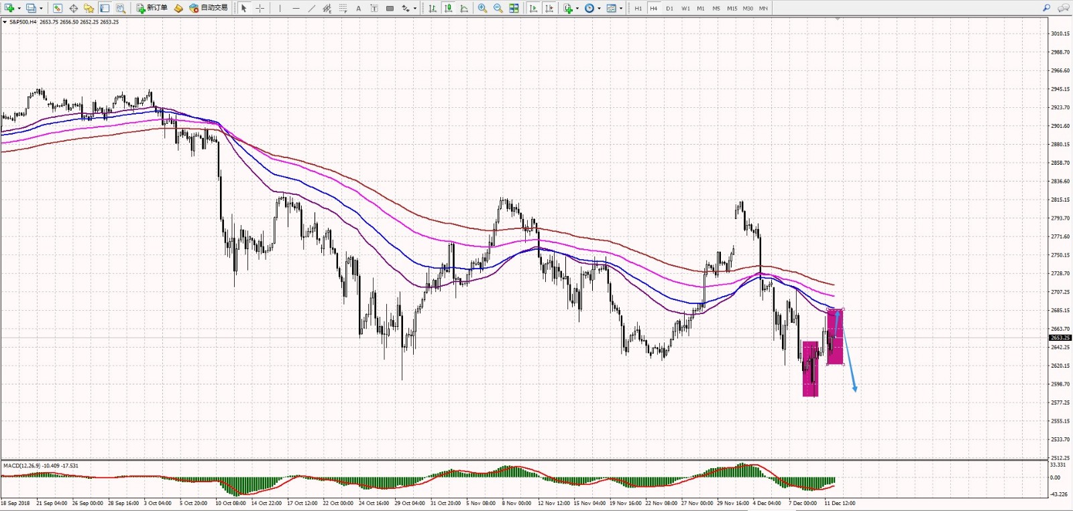Select the equidistant channel tool
The height and width of the screenshot is (511, 1073).
pos(327,8)
